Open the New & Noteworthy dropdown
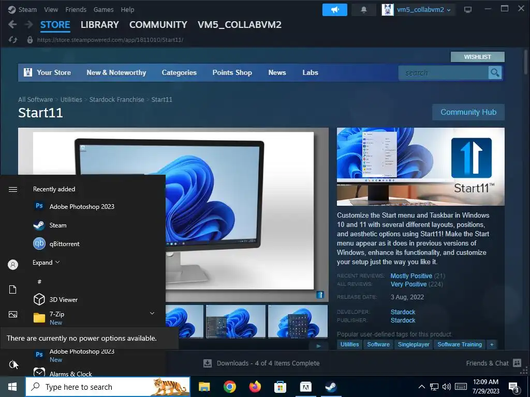This screenshot has width=530, height=397. [x=116, y=72]
